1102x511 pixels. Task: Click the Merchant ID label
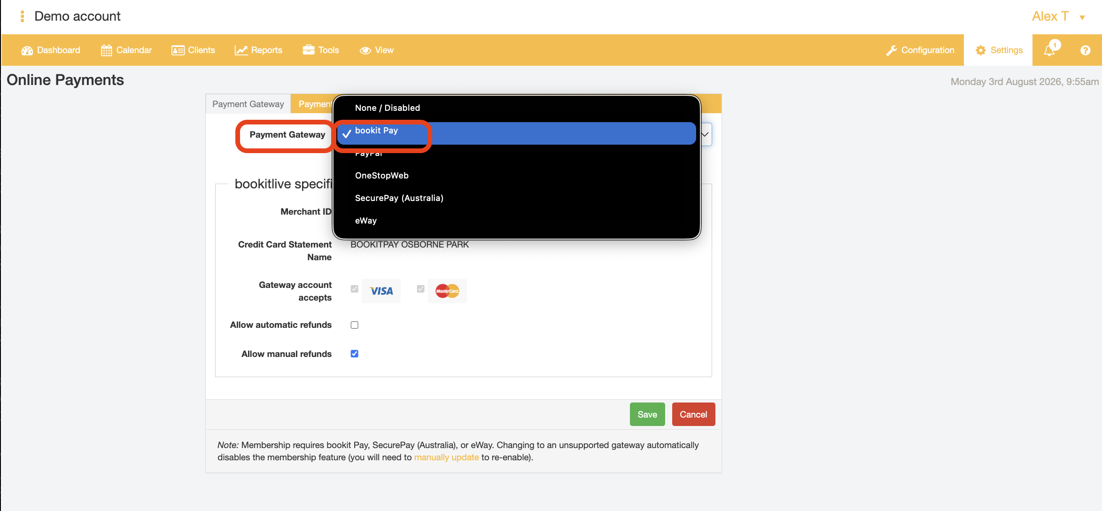pos(306,212)
